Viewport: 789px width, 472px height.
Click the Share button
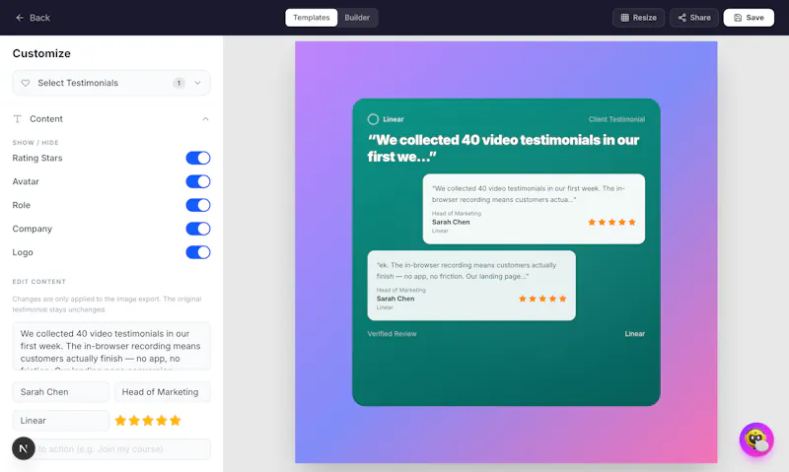point(694,18)
